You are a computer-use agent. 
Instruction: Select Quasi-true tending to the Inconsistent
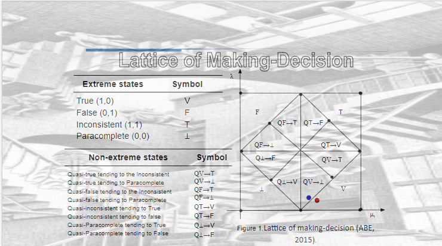click(118, 175)
